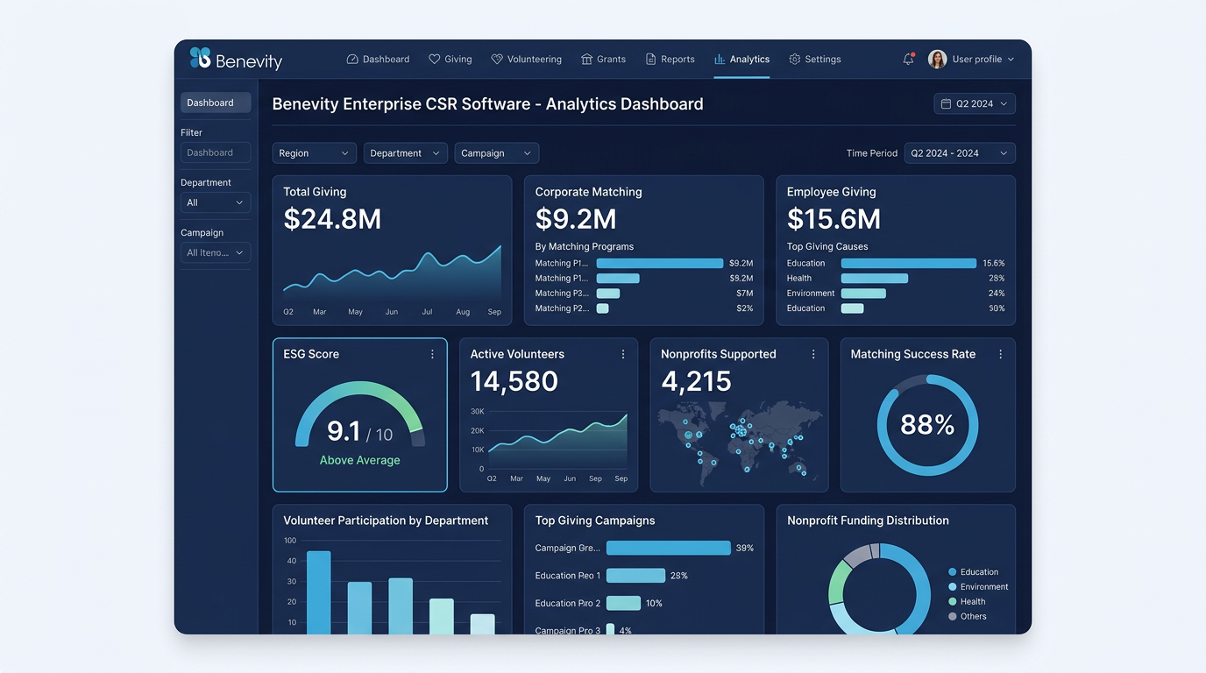Open the Campaign filter dropdown
1206x673 pixels.
point(496,152)
